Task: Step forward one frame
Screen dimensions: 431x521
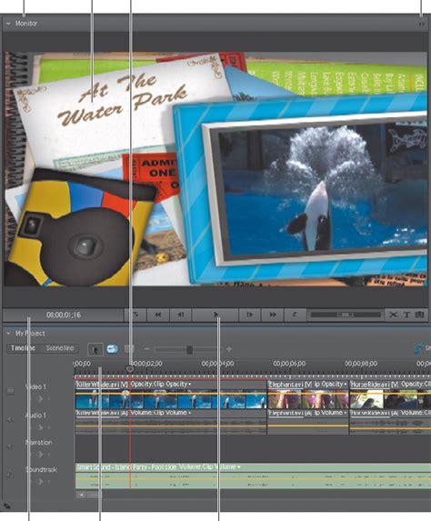Action: [x=249, y=315]
